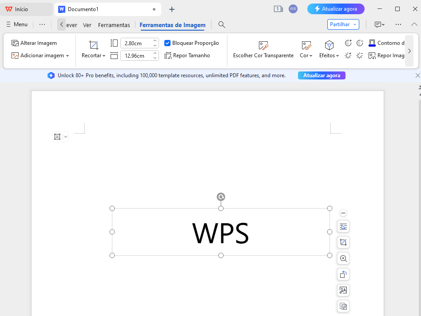The image size is (421, 316).
Task: Increase the 12.96cm width with up arrow
Action: tap(155, 53)
